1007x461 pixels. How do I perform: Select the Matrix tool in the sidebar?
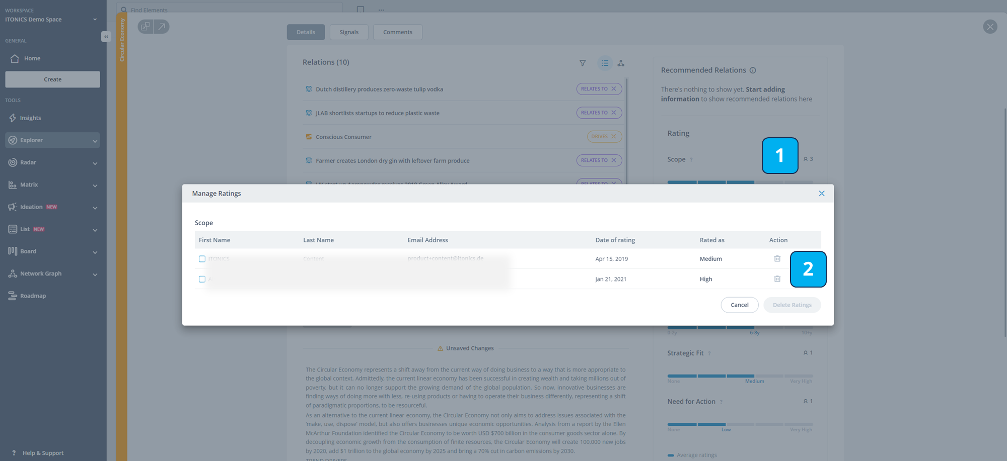(x=29, y=185)
